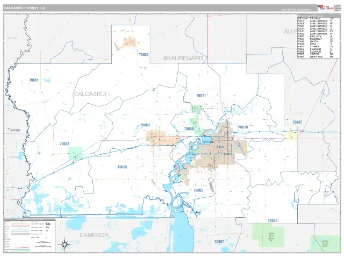344x258 pixels.
Task: Click the BEAUREGARD county name label
Action: coord(183,58)
